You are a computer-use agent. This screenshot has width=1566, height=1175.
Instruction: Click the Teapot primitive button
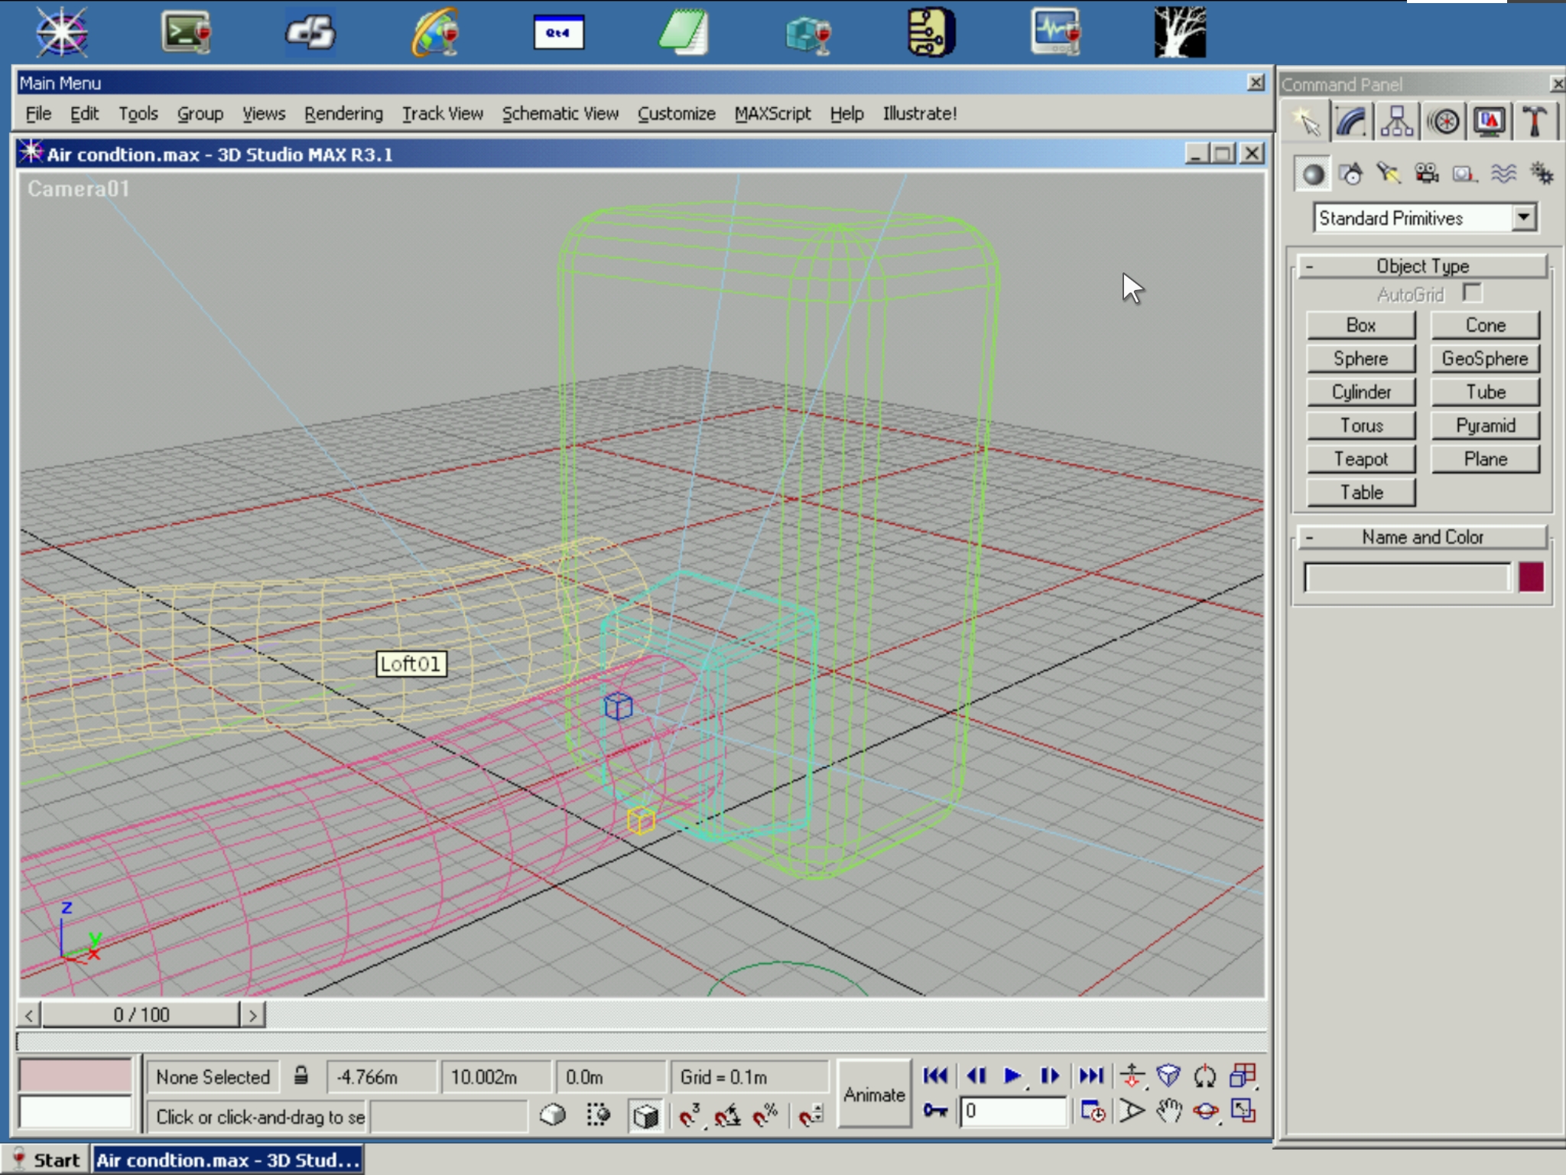[x=1360, y=459]
